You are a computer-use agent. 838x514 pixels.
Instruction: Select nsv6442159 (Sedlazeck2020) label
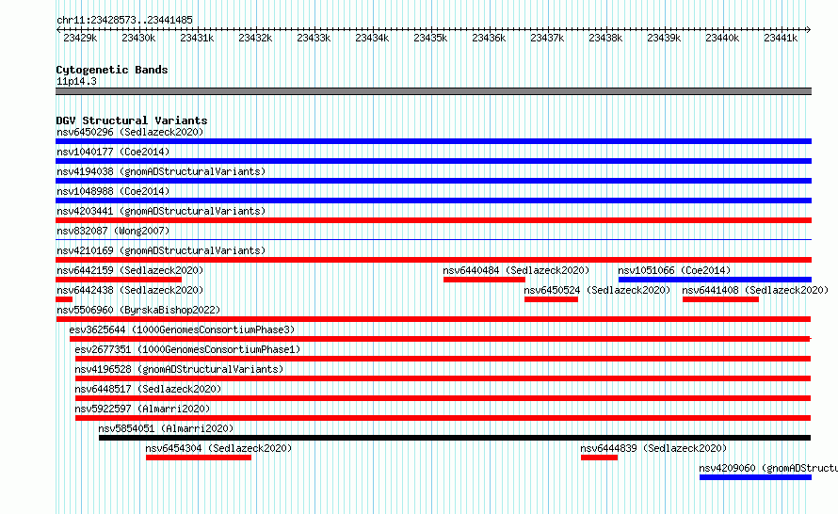pyautogui.click(x=130, y=270)
